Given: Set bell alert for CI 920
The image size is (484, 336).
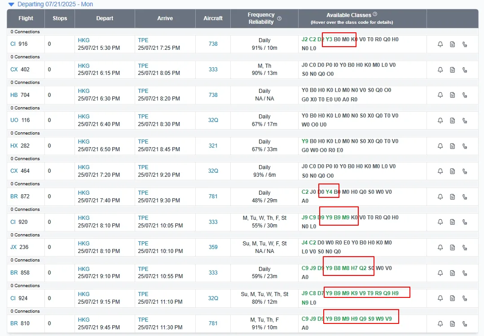Looking at the screenshot, I should (440, 222).
